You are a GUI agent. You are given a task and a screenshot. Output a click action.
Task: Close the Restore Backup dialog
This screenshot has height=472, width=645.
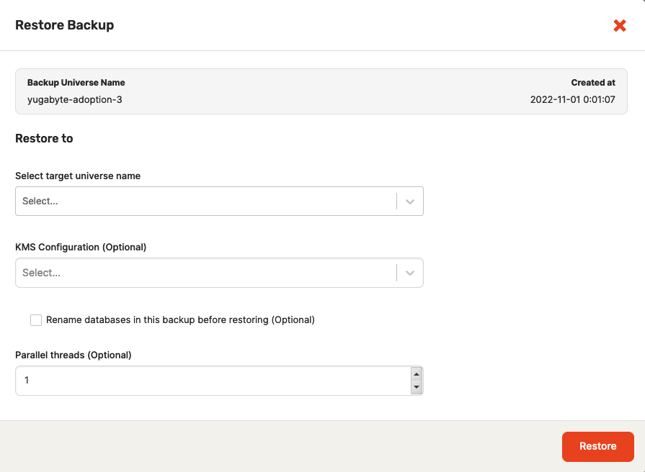tap(619, 26)
